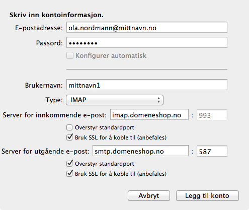Screen dimensions: 249x210
Task: Enable Overstyr standardport checkbox for incoming server
Action: 69,127
